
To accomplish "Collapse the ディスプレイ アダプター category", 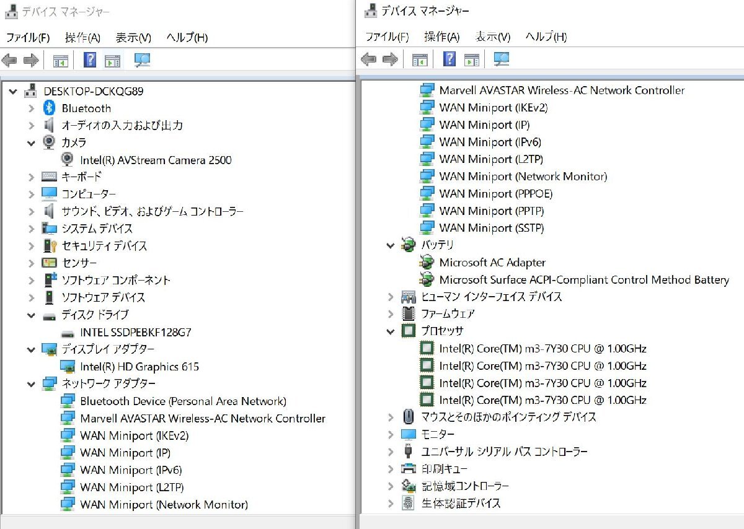I will [x=32, y=349].
